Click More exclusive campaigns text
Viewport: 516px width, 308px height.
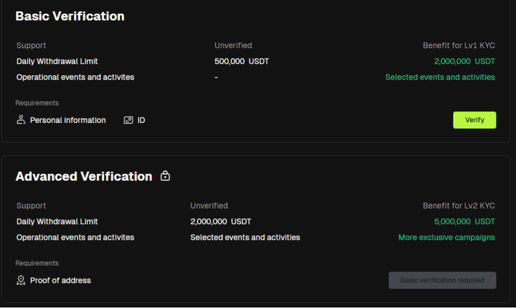click(447, 238)
